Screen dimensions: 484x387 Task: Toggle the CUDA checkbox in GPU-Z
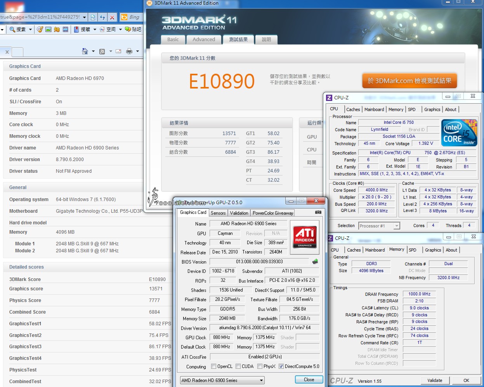click(x=238, y=366)
